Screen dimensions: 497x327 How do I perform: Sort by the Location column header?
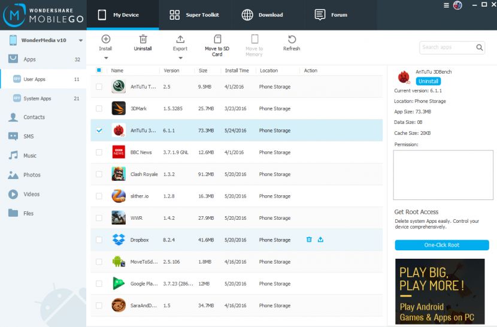pos(269,71)
